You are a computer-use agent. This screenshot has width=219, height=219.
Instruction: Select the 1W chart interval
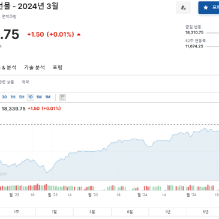[x=39, y=97]
